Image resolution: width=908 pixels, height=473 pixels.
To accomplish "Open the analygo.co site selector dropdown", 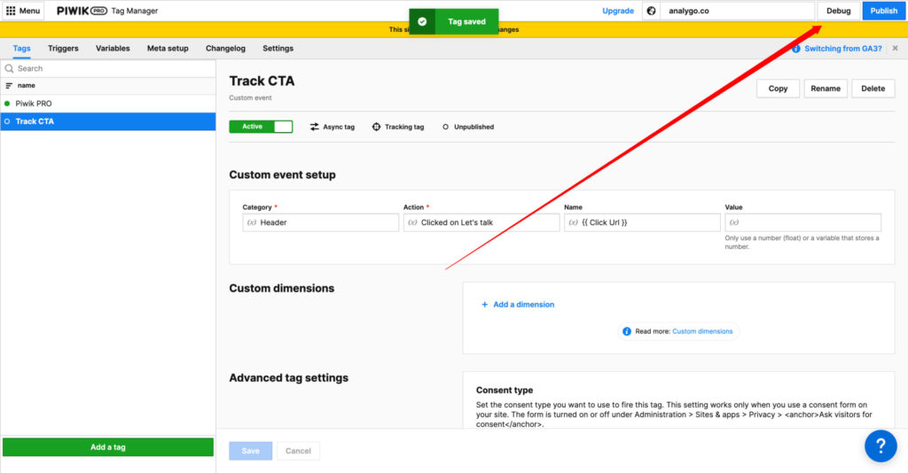I will coord(736,11).
